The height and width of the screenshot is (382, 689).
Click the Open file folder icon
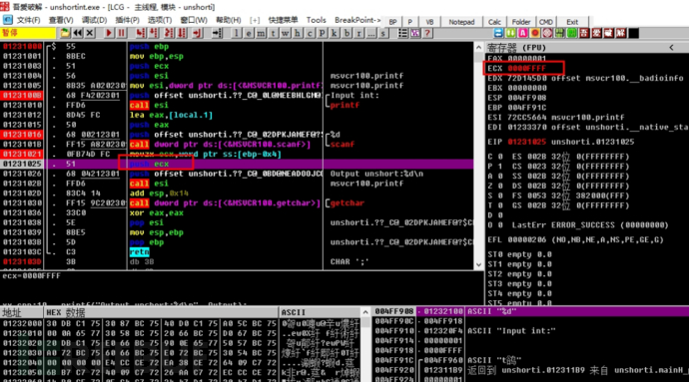coord(65,33)
